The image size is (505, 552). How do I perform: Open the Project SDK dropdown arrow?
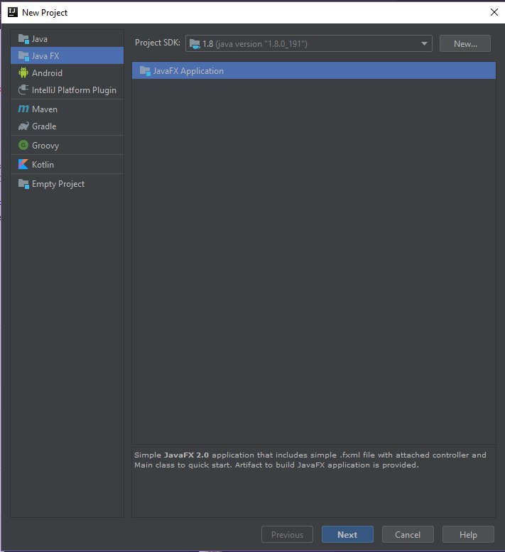pos(424,43)
